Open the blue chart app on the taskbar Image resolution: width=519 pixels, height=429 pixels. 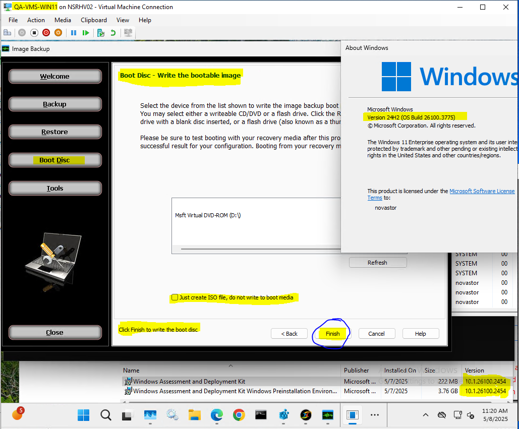tap(150, 415)
